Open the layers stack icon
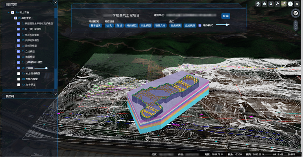Screen dimensions: 303x157 tap(264, 4)
